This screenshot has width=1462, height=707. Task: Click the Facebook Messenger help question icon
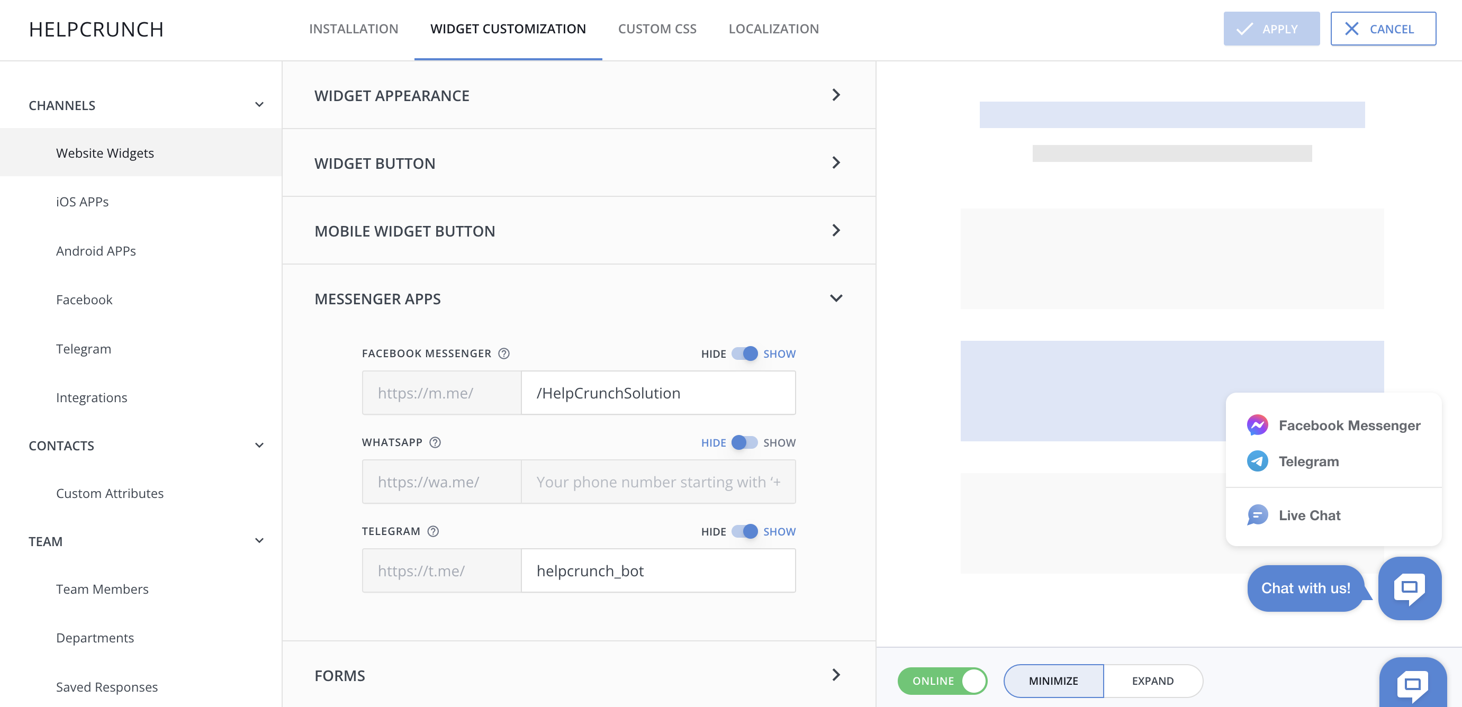pyautogui.click(x=503, y=353)
